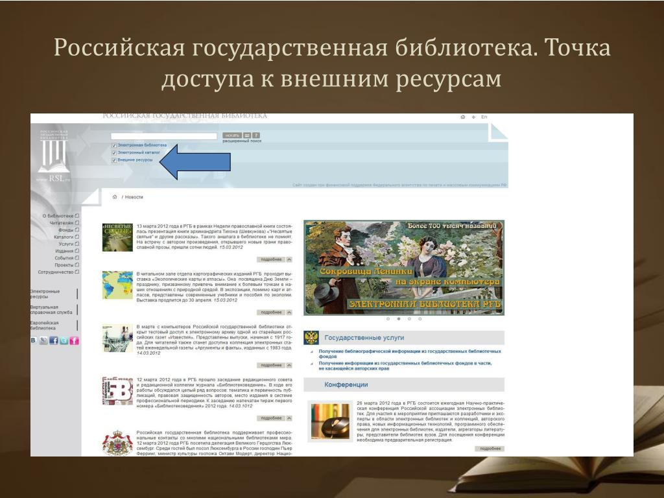Click the VKontakte social icon
664x498 pixels.
tap(34, 340)
